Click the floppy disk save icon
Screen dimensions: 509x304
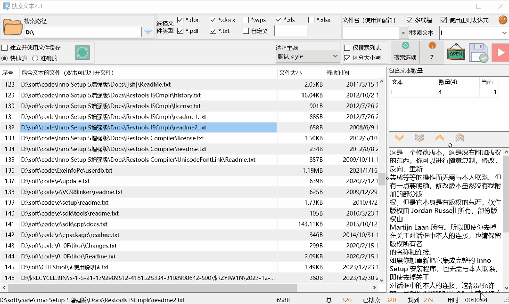478,53
